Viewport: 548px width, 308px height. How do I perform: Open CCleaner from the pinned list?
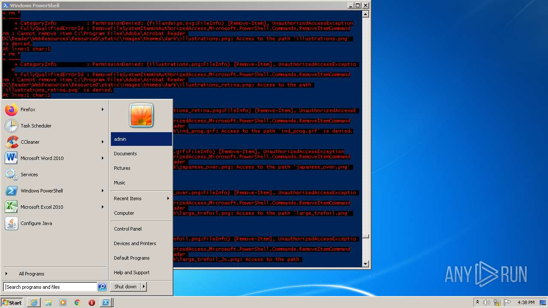[x=54, y=142]
